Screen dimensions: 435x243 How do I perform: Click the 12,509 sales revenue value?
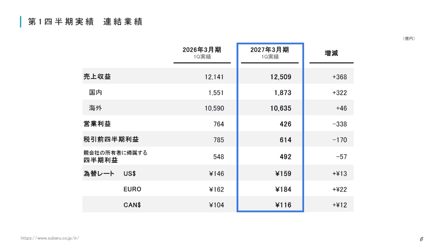281,77
